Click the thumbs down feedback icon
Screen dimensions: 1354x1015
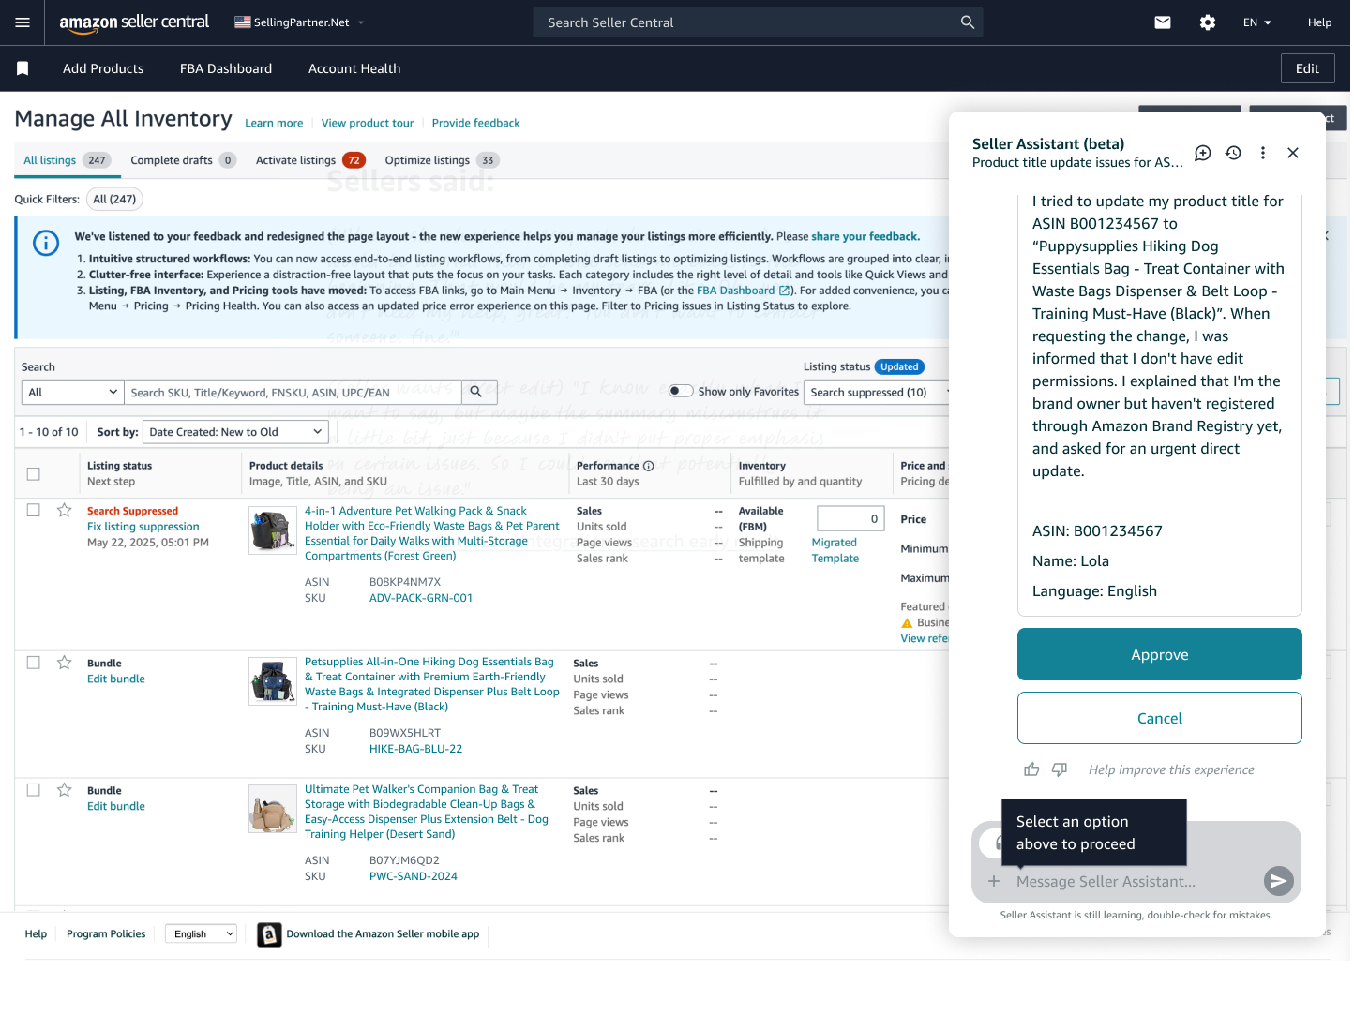pyautogui.click(x=1060, y=769)
